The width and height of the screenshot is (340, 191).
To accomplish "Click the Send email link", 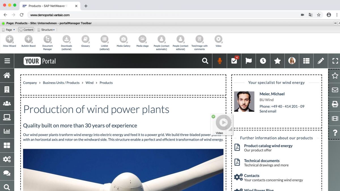I will point(268,111).
